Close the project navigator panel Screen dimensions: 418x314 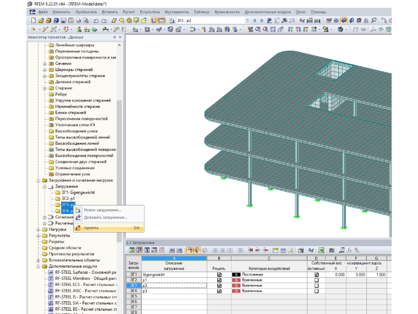tap(120, 37)
